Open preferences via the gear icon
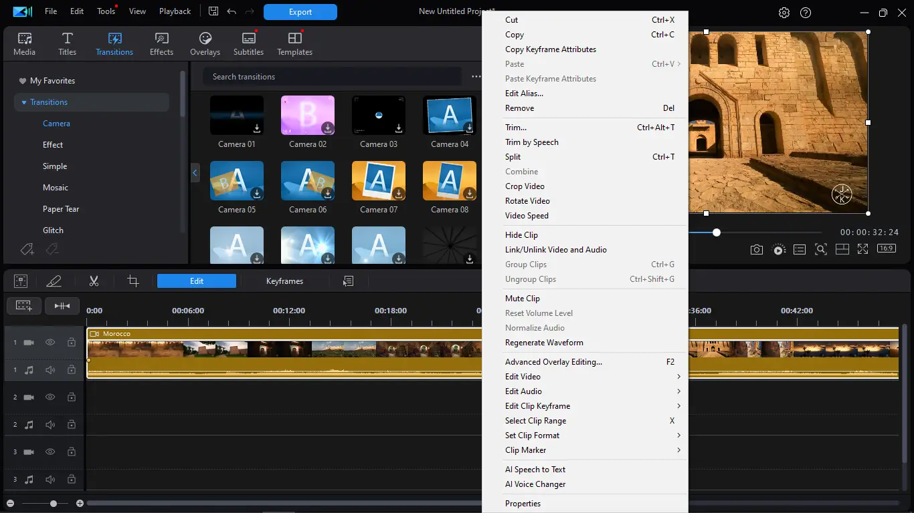914x513 pixels. click(x=784, y=13)
